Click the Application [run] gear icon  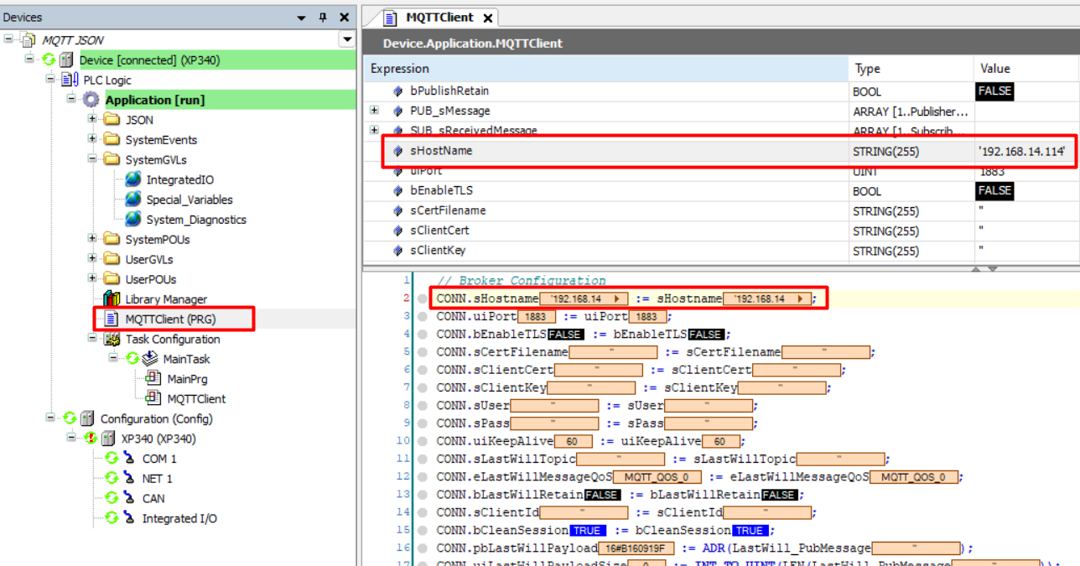pos(91,100)
